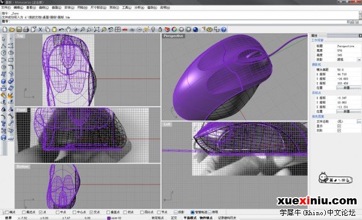Open the four-viewport layout icon

point(118,30)
